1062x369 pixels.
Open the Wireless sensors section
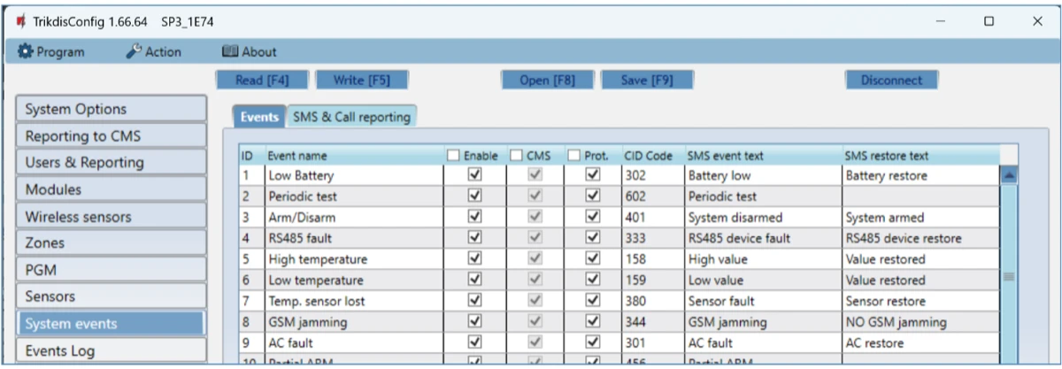click(111, 217)
